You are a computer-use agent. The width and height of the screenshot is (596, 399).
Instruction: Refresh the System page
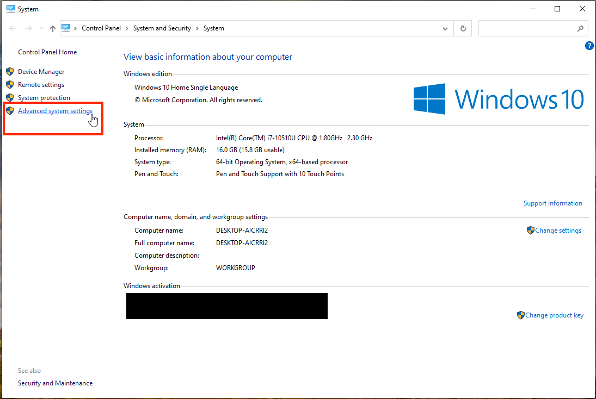463,28
